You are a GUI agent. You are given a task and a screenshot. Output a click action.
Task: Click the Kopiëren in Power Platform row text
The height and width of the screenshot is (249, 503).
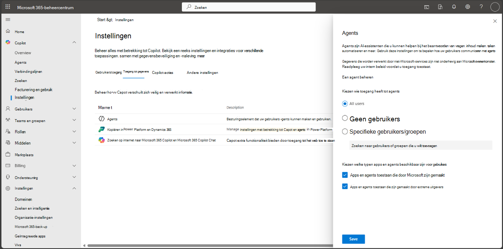(139, 129)
